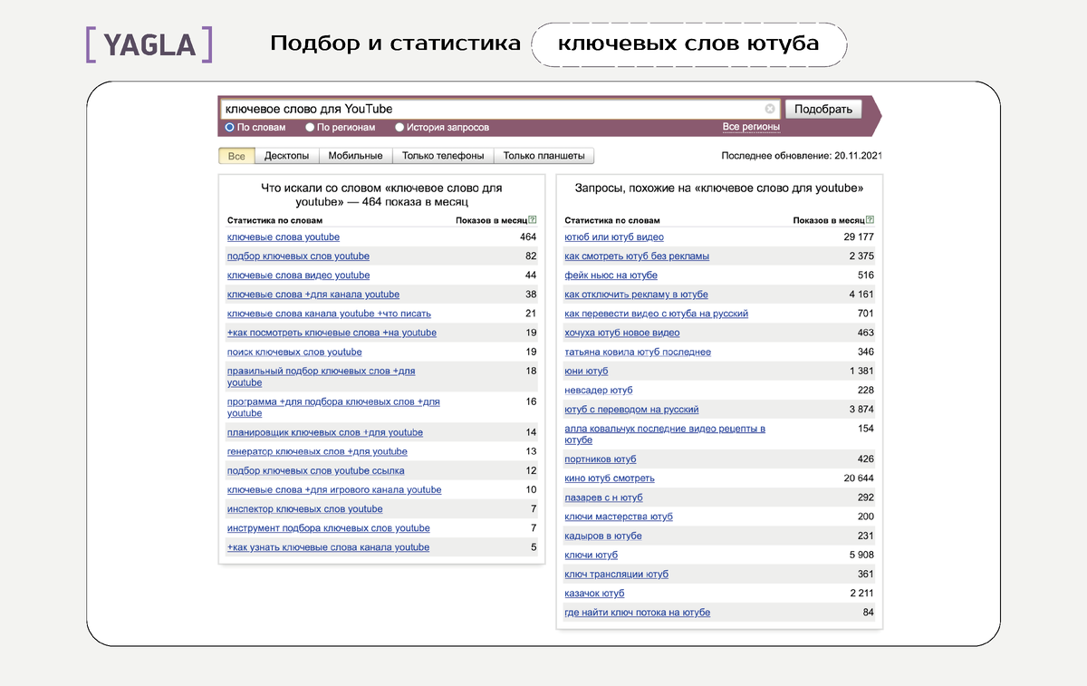Click the help icon next to «Показов в месяц» in right table
Viewport: 1087px width, 686px height.
point(871,219)
